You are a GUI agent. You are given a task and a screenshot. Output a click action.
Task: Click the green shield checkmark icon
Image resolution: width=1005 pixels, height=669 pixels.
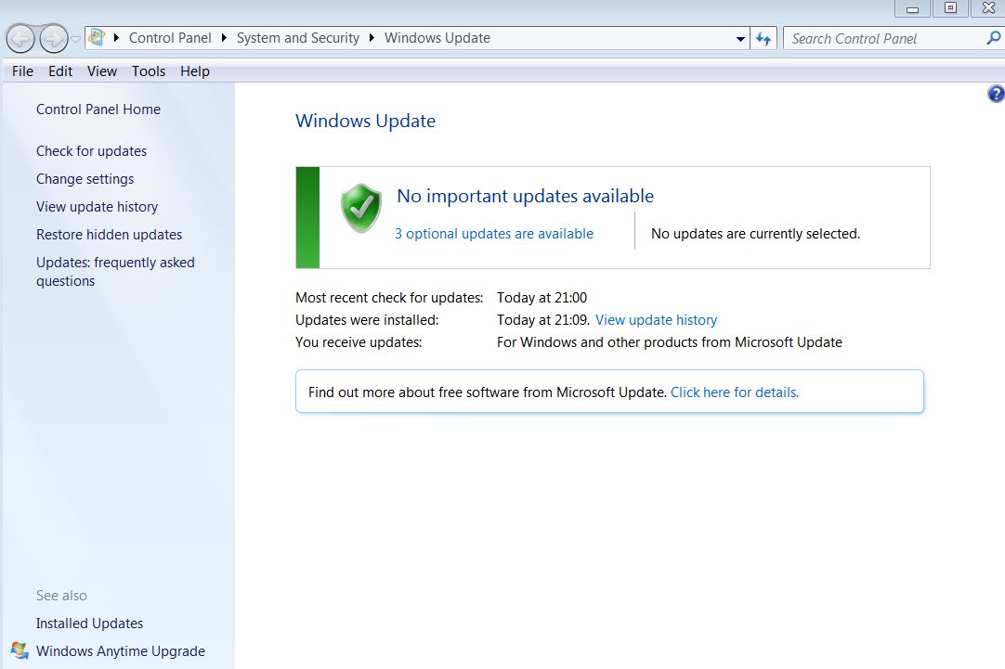360,208
